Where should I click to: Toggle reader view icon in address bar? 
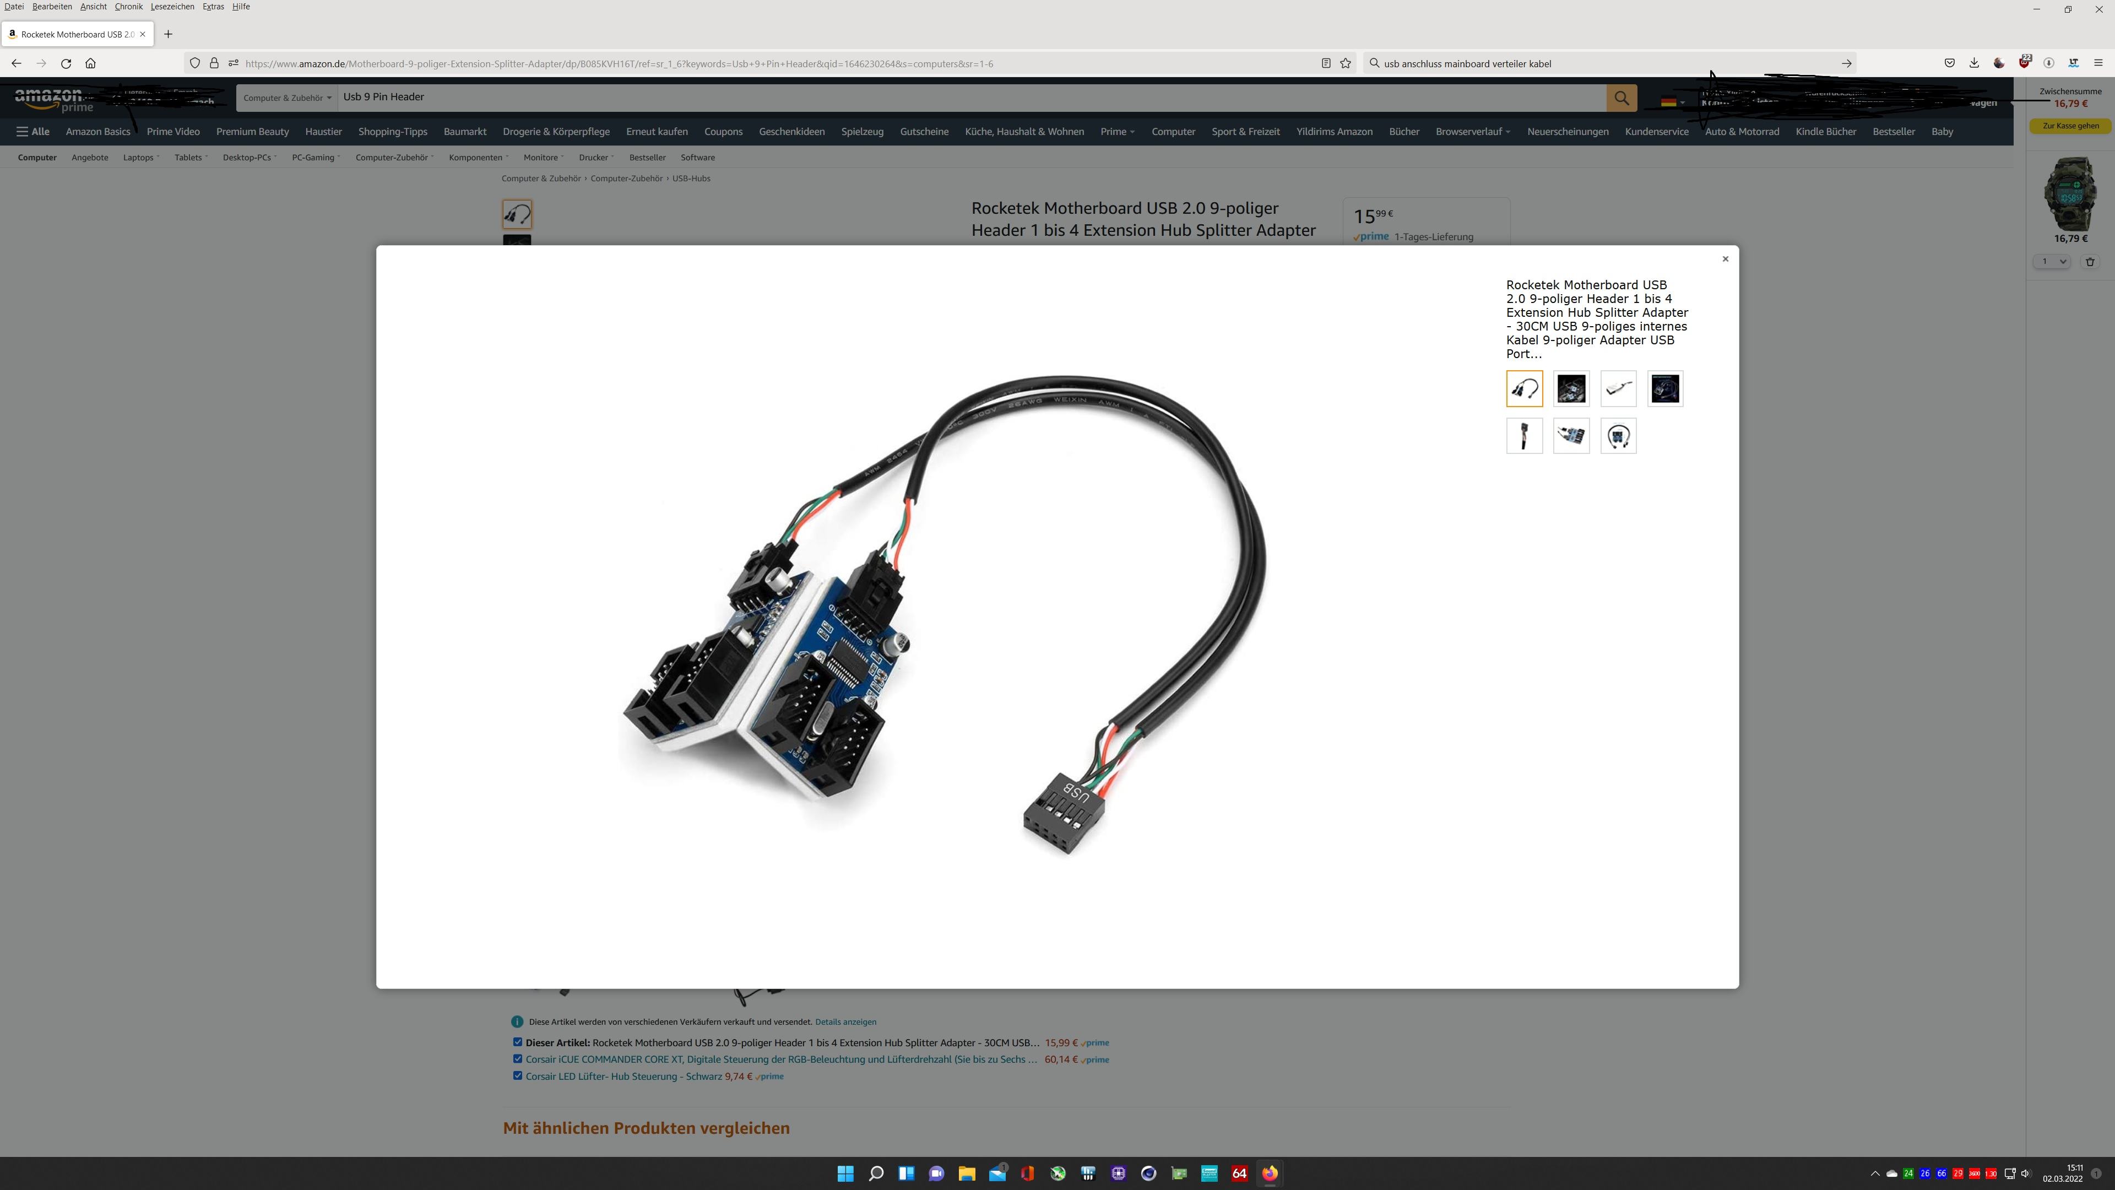point(1325,63)
